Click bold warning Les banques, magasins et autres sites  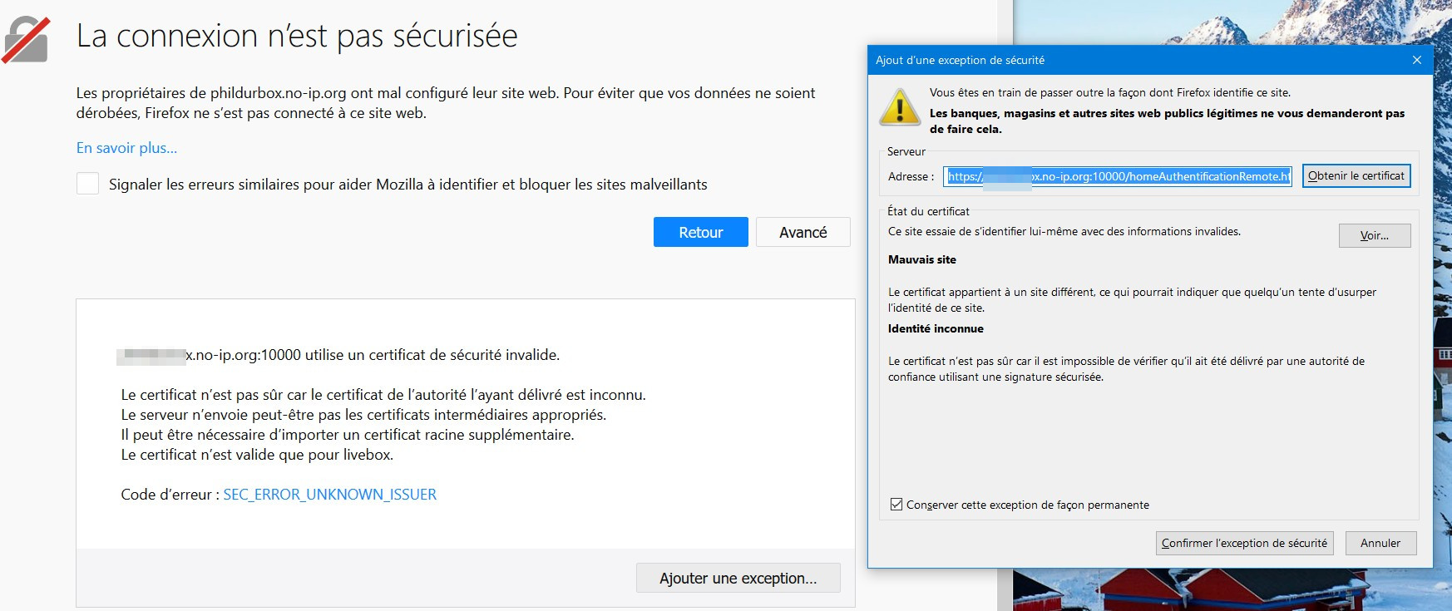tap(1167, 121)
